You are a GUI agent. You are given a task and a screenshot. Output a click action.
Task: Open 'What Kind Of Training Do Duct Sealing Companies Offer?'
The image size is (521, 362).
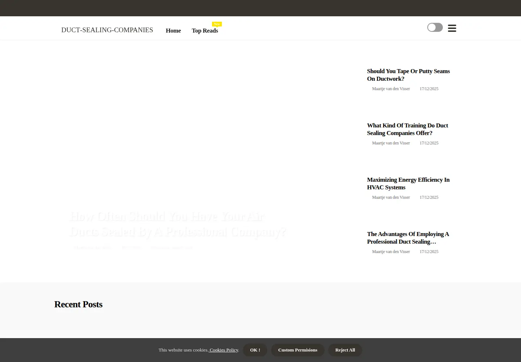tap(407, 129)
